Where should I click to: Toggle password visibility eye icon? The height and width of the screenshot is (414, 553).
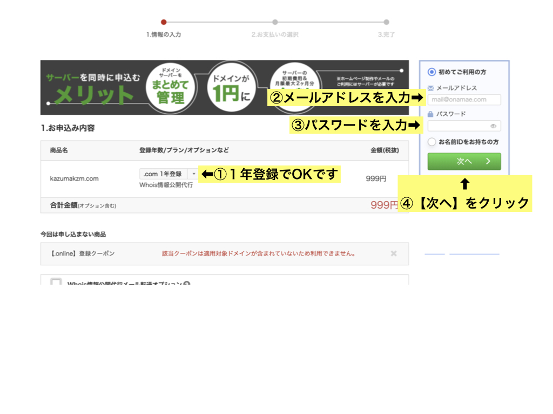coord(493,126)
